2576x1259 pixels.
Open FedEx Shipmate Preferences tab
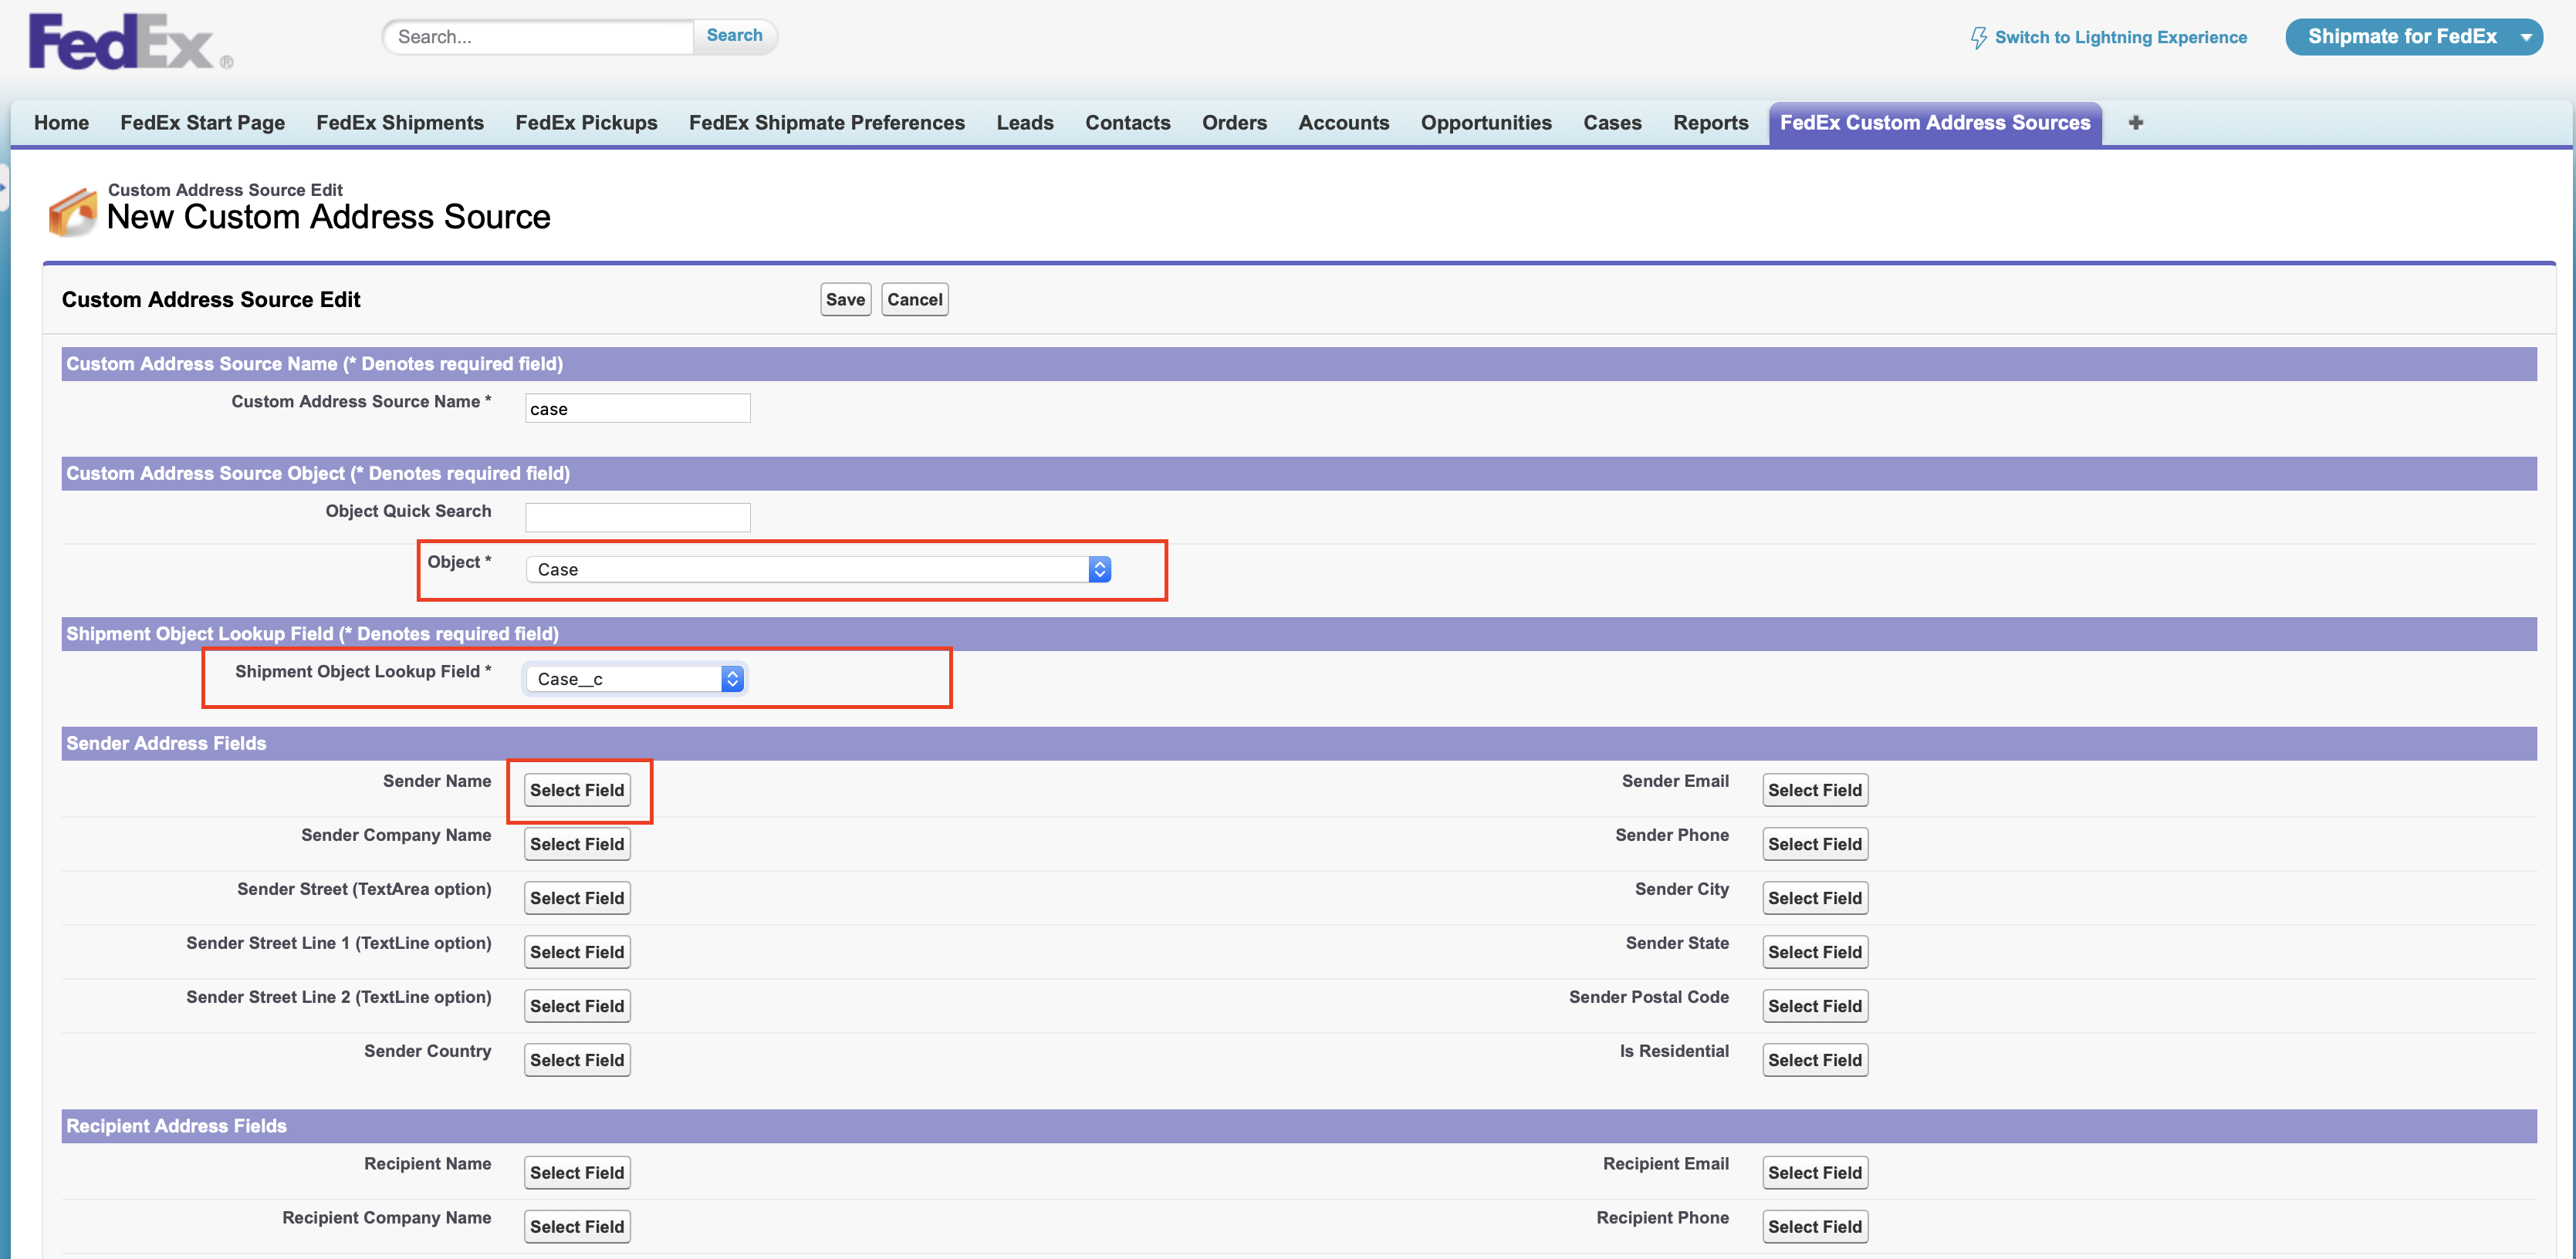(x=827, y=123)
